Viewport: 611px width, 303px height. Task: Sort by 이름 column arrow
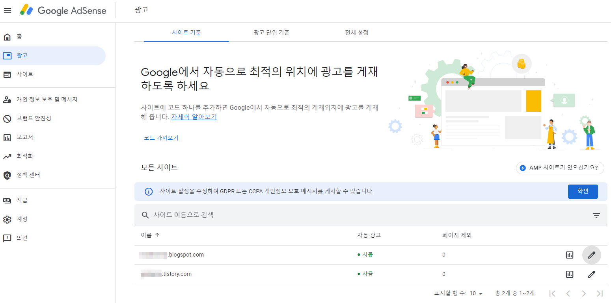pos(157,235)
